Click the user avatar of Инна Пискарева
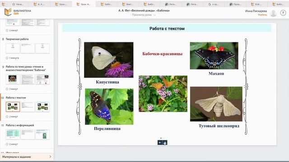289x162 pixels. coord(273,13)
